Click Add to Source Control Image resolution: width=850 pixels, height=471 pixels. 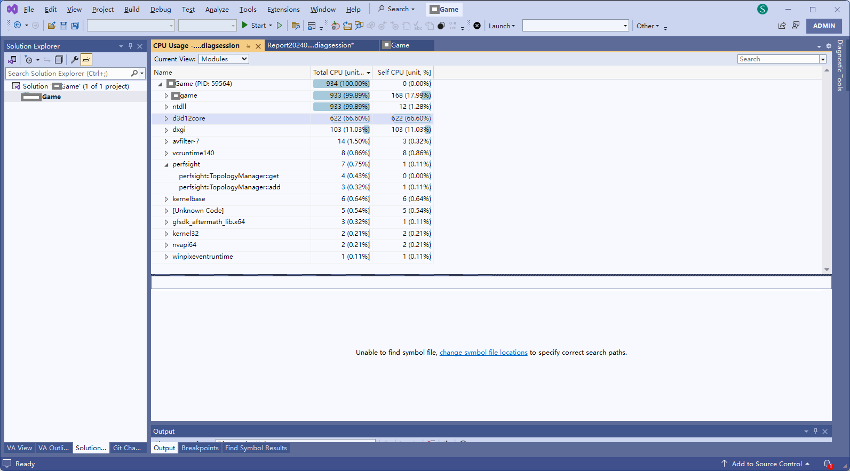click(766, 464)
